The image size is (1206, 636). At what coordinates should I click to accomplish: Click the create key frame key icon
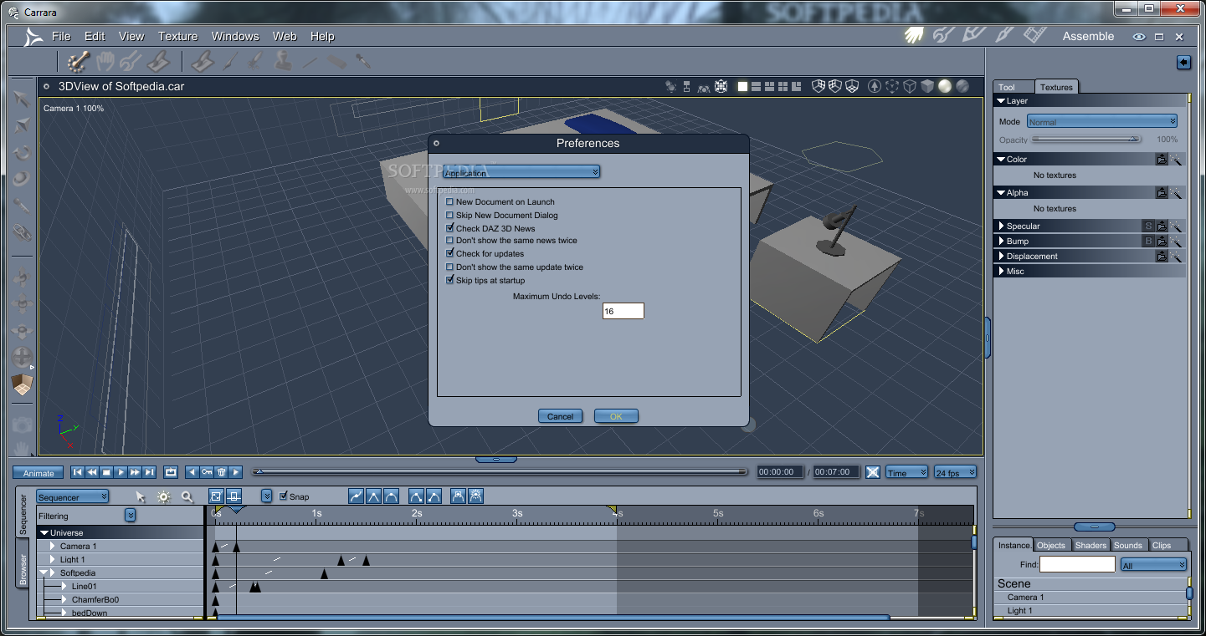207,472
